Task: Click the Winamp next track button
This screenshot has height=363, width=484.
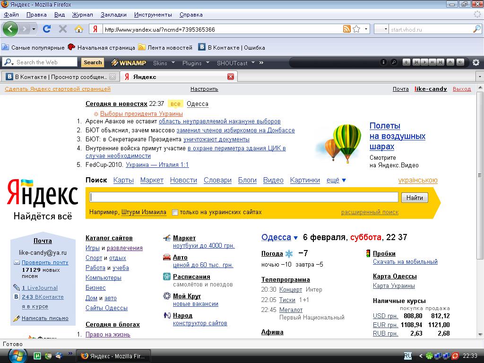Action: (441, 62)
